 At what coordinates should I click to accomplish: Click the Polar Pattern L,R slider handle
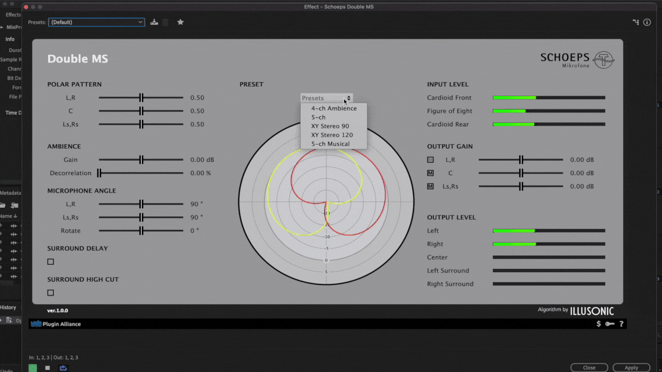coord(141,98)
